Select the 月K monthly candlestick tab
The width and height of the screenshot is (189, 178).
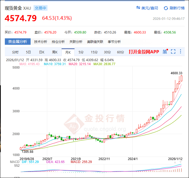tap(68, 52)
